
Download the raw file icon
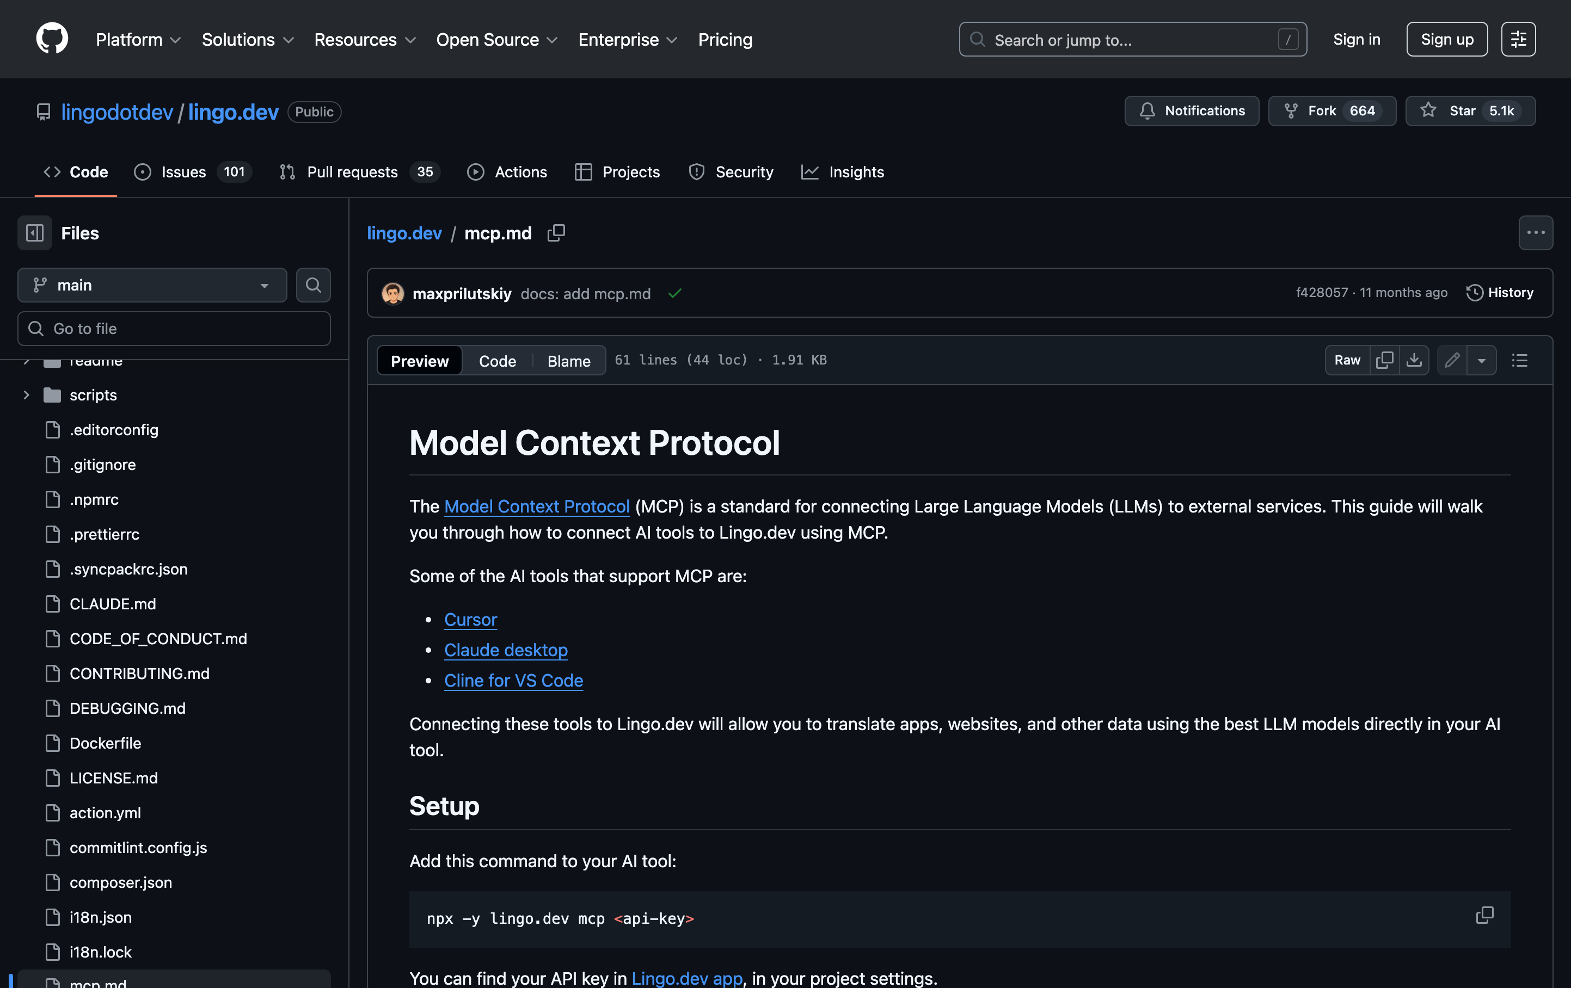1414,360
